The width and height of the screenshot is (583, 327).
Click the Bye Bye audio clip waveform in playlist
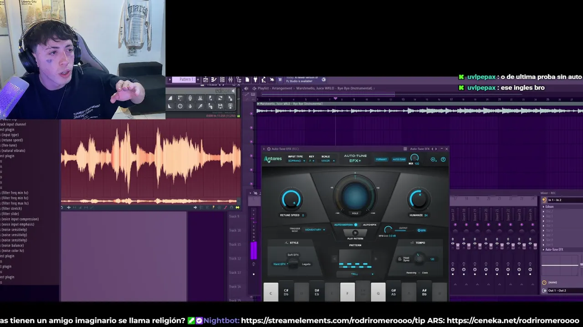pyautogui.click(x=419, y=110)
